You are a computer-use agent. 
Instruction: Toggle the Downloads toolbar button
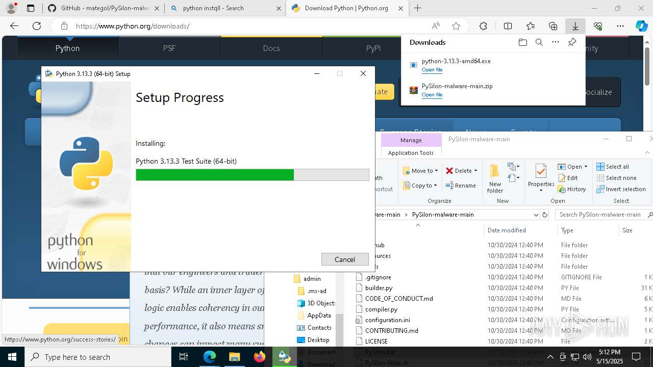coord(575,26)
